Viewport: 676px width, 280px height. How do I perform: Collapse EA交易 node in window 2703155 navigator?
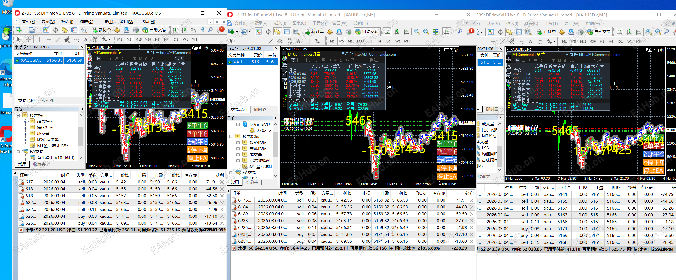click(x=18, y=152)
